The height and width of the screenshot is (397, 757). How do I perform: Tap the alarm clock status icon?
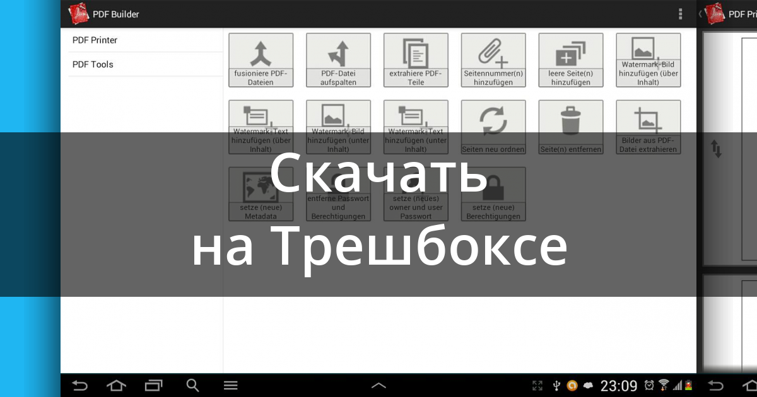pyautogui.click(x=649, y=386)
